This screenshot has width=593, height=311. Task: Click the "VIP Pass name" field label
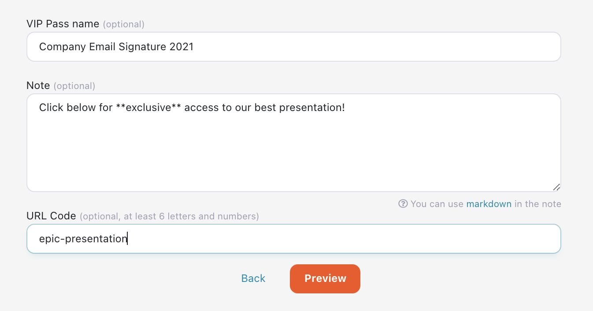coord(63,24)
